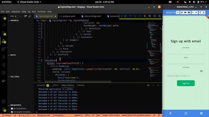This screenshot has height=117, width=209.
Task: Open the Run and Debug view
Action: pos(4,41)
